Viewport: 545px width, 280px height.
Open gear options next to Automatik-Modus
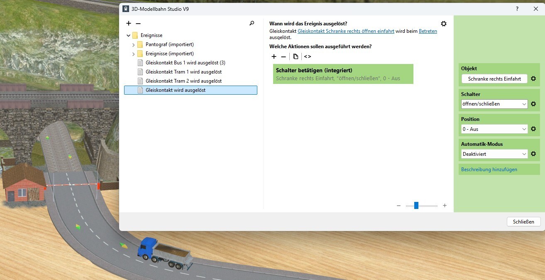pyautogui.click(x=533, y=154)
